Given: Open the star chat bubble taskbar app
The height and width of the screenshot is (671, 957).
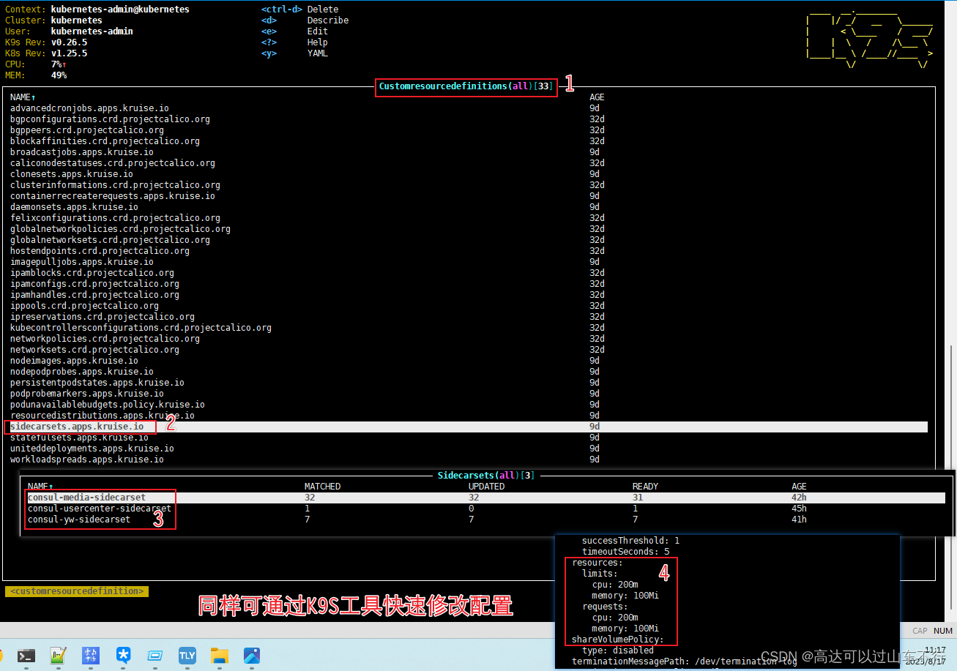Looking at the screenshot, I should pos(124,656).
